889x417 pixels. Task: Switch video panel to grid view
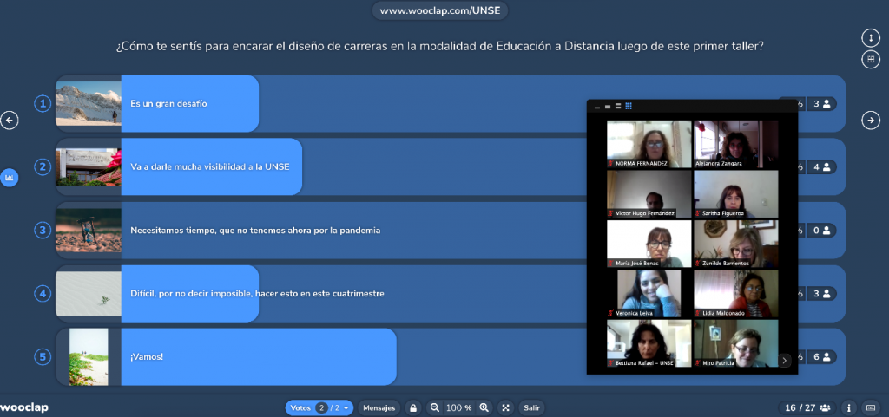click(629, 106)
